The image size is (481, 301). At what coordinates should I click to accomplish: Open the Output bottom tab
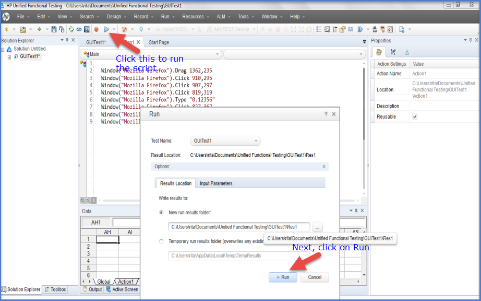point(92,290)
